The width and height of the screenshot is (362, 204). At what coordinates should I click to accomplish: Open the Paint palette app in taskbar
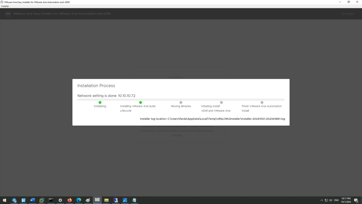(x=88, y=200)
